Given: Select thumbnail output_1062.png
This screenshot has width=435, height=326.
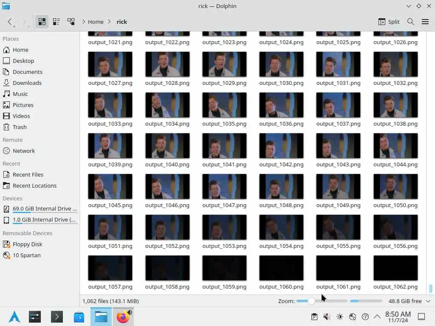Looking at the screenshot, I should coord(395,268).
